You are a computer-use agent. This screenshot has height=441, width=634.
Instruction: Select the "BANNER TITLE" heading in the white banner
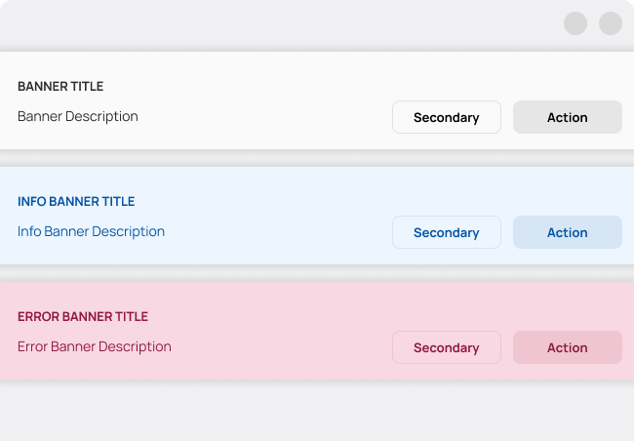[x=60, y=87]
